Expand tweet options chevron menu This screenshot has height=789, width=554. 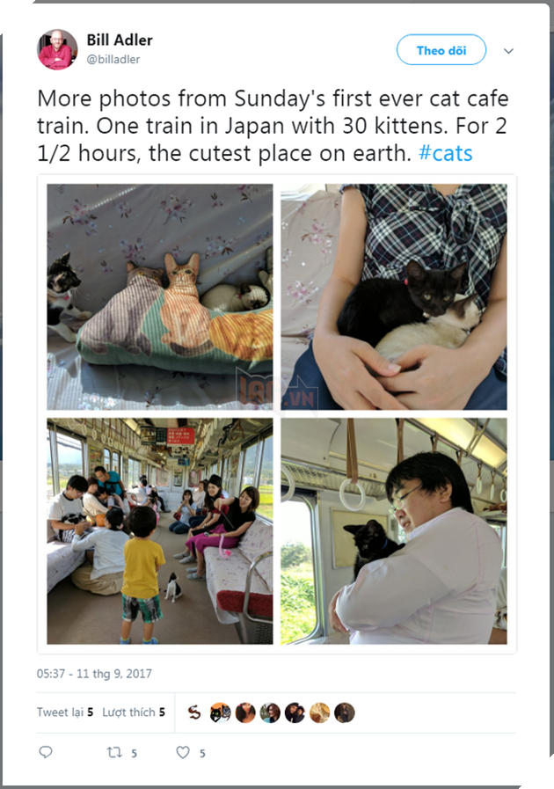tap(509, 51)
